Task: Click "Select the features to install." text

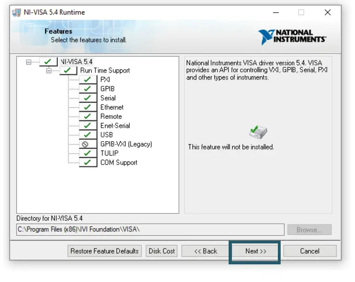Action: coord(89,40)
